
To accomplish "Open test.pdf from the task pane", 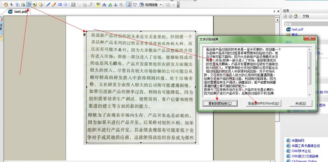I will click(x=297, y=29).
